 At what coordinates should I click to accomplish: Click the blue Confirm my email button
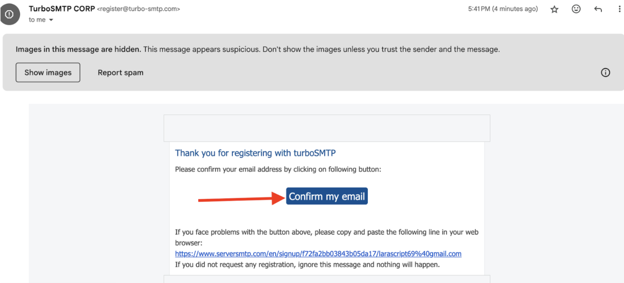(327, 196)
